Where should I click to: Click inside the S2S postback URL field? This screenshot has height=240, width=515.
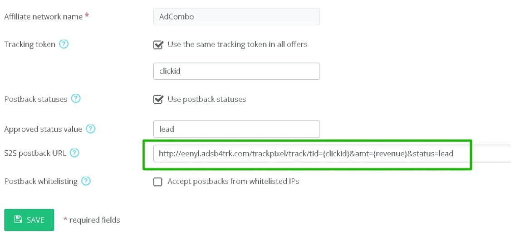[332, 154]
